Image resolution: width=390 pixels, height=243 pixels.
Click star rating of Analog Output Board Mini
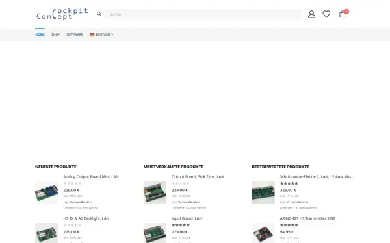click(72, 183)
